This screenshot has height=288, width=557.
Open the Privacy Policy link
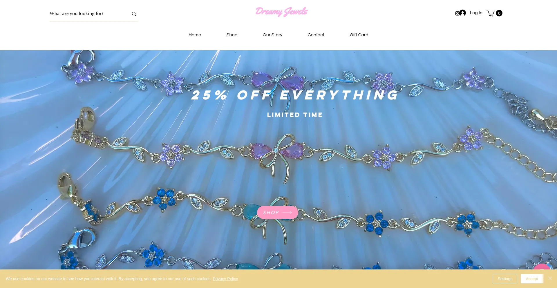(225, 279)
